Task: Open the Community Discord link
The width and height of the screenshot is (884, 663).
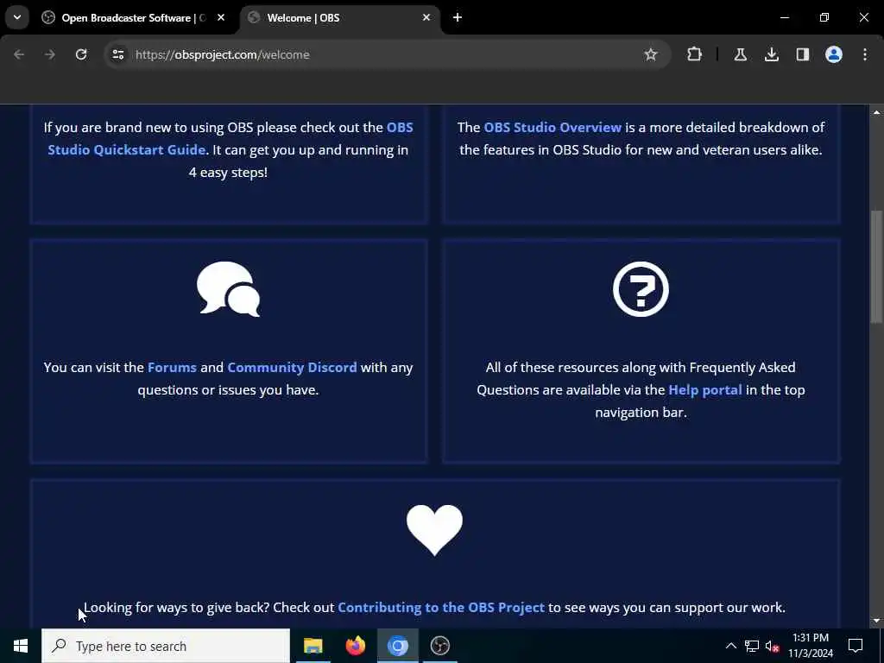Action: (292, 368)
